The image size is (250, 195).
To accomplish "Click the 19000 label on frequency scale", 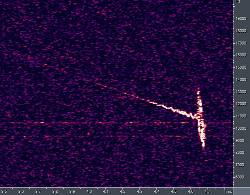I will point(241,19).
